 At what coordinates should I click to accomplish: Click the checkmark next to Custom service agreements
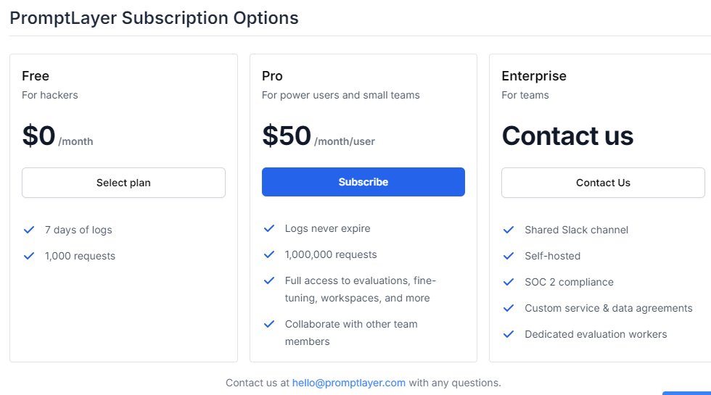point(509,308)
